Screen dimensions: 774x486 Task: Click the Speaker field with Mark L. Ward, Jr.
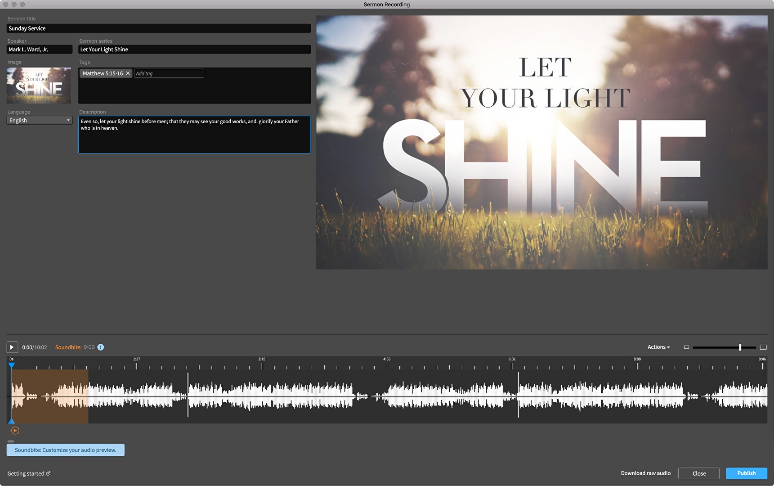click(x=40, y=49)
